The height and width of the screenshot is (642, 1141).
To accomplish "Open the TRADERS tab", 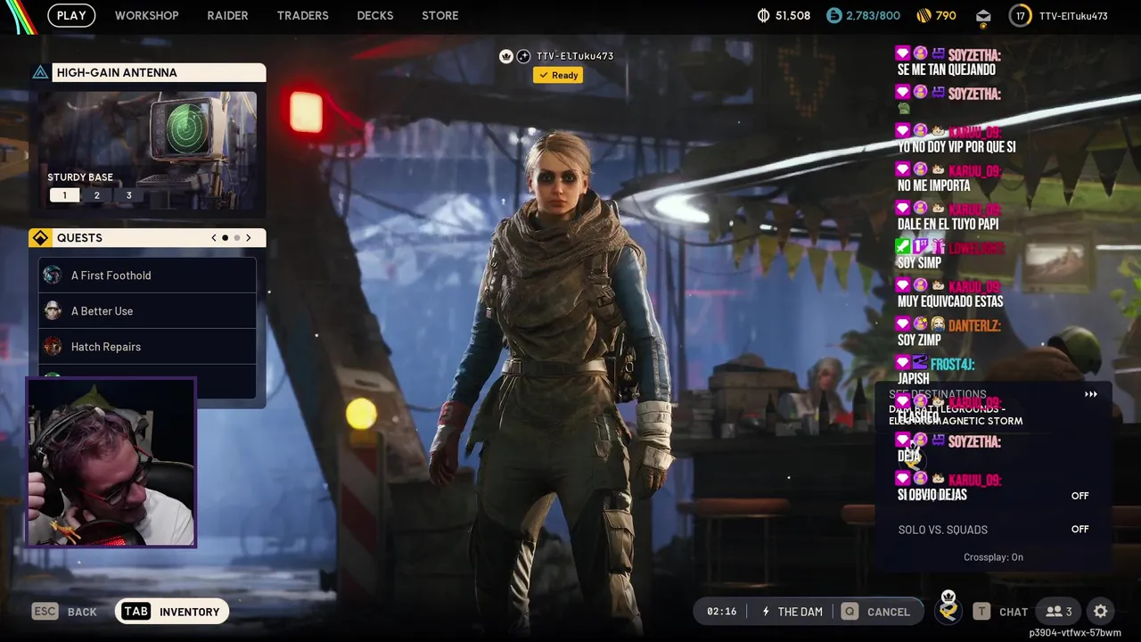I will point(302,15).
